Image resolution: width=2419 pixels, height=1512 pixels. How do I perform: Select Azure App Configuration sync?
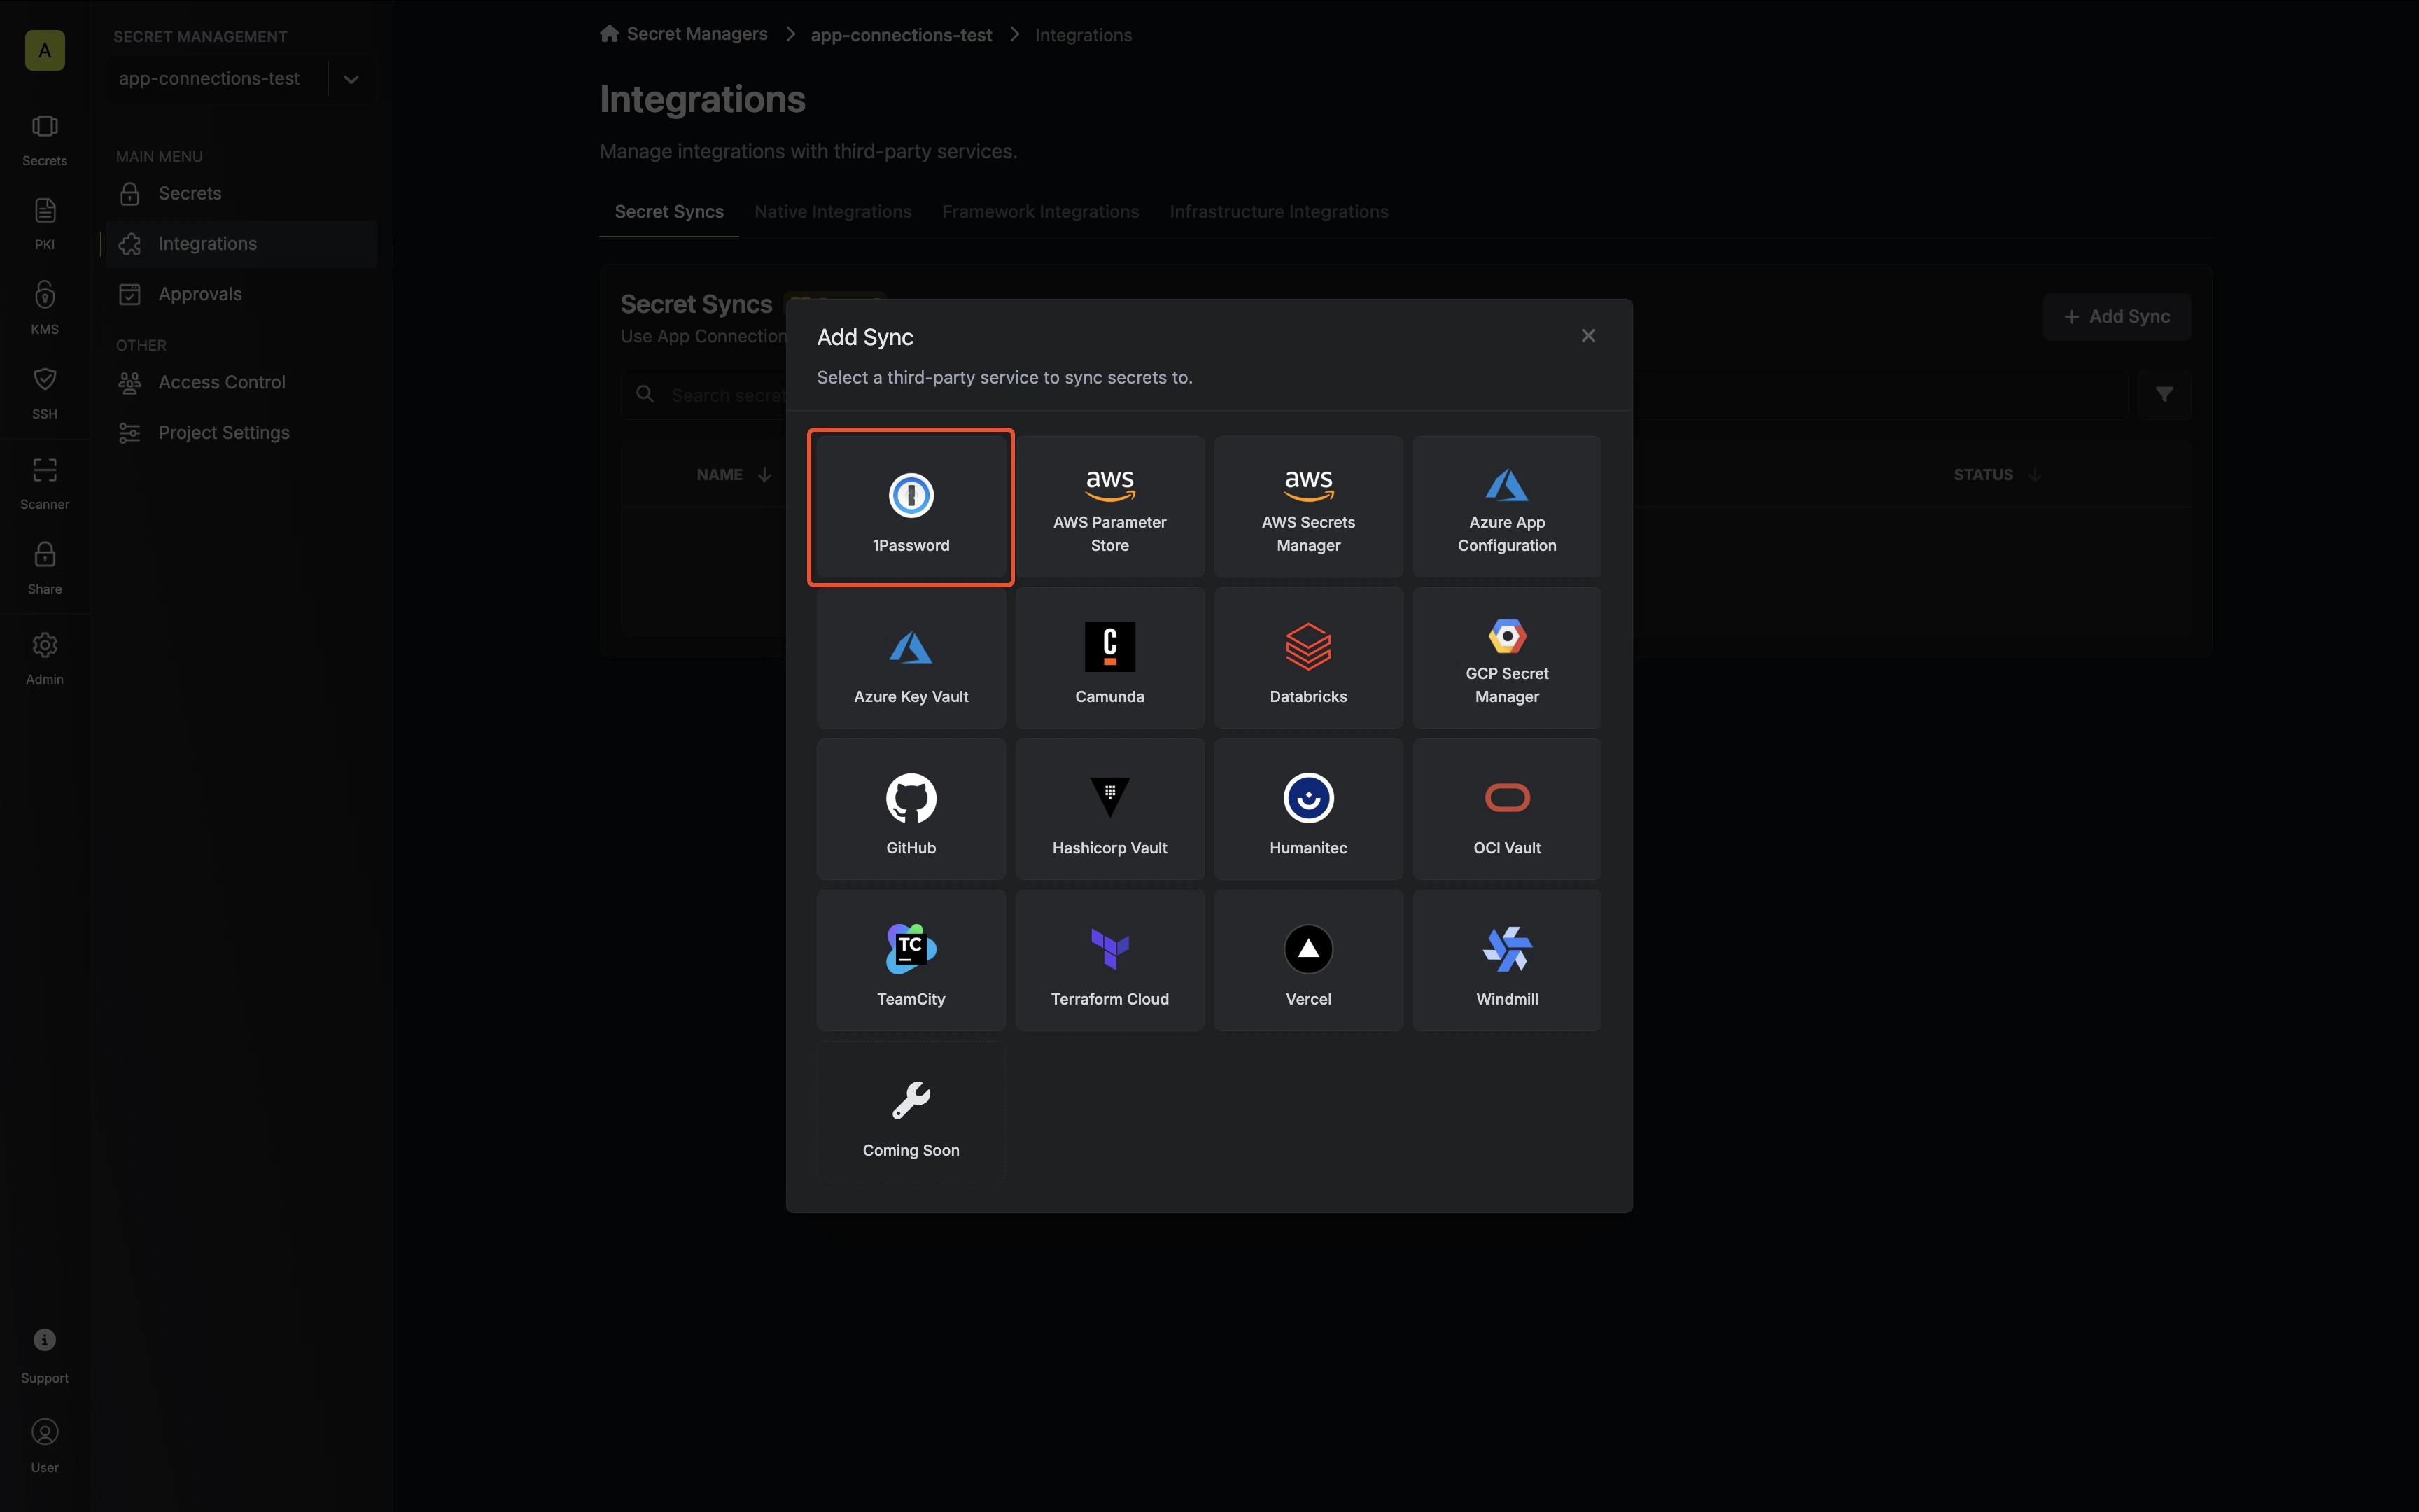coord(1506,507)
